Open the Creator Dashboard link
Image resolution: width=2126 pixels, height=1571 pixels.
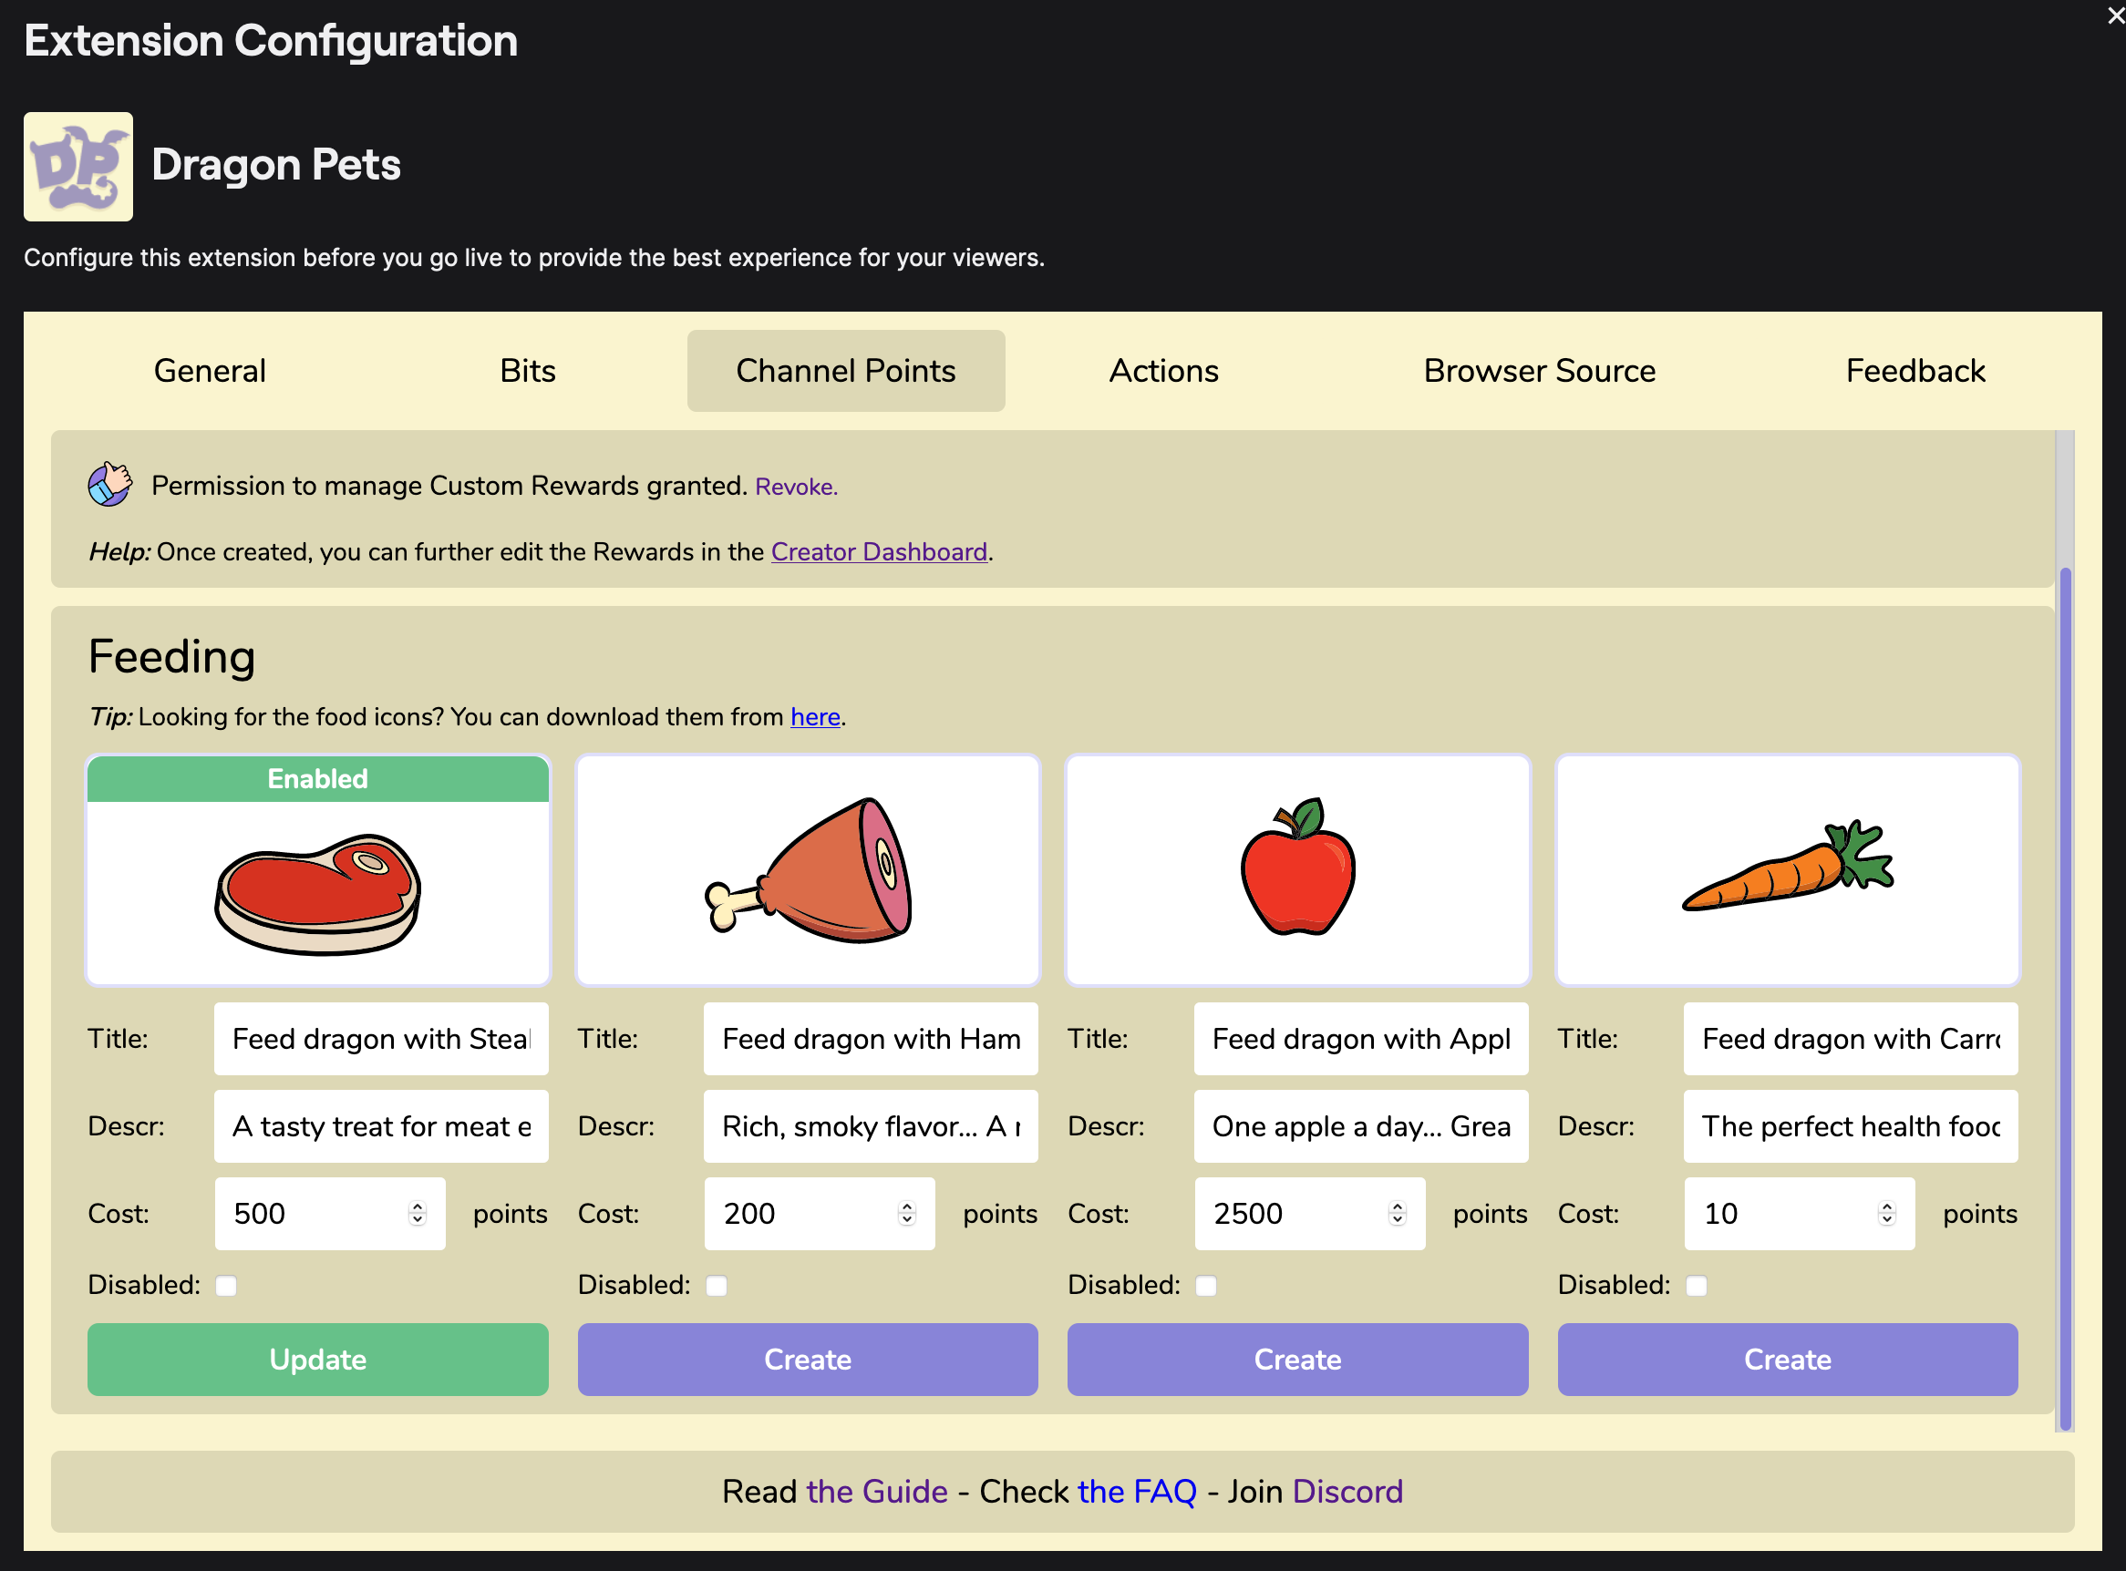point(878,551)
